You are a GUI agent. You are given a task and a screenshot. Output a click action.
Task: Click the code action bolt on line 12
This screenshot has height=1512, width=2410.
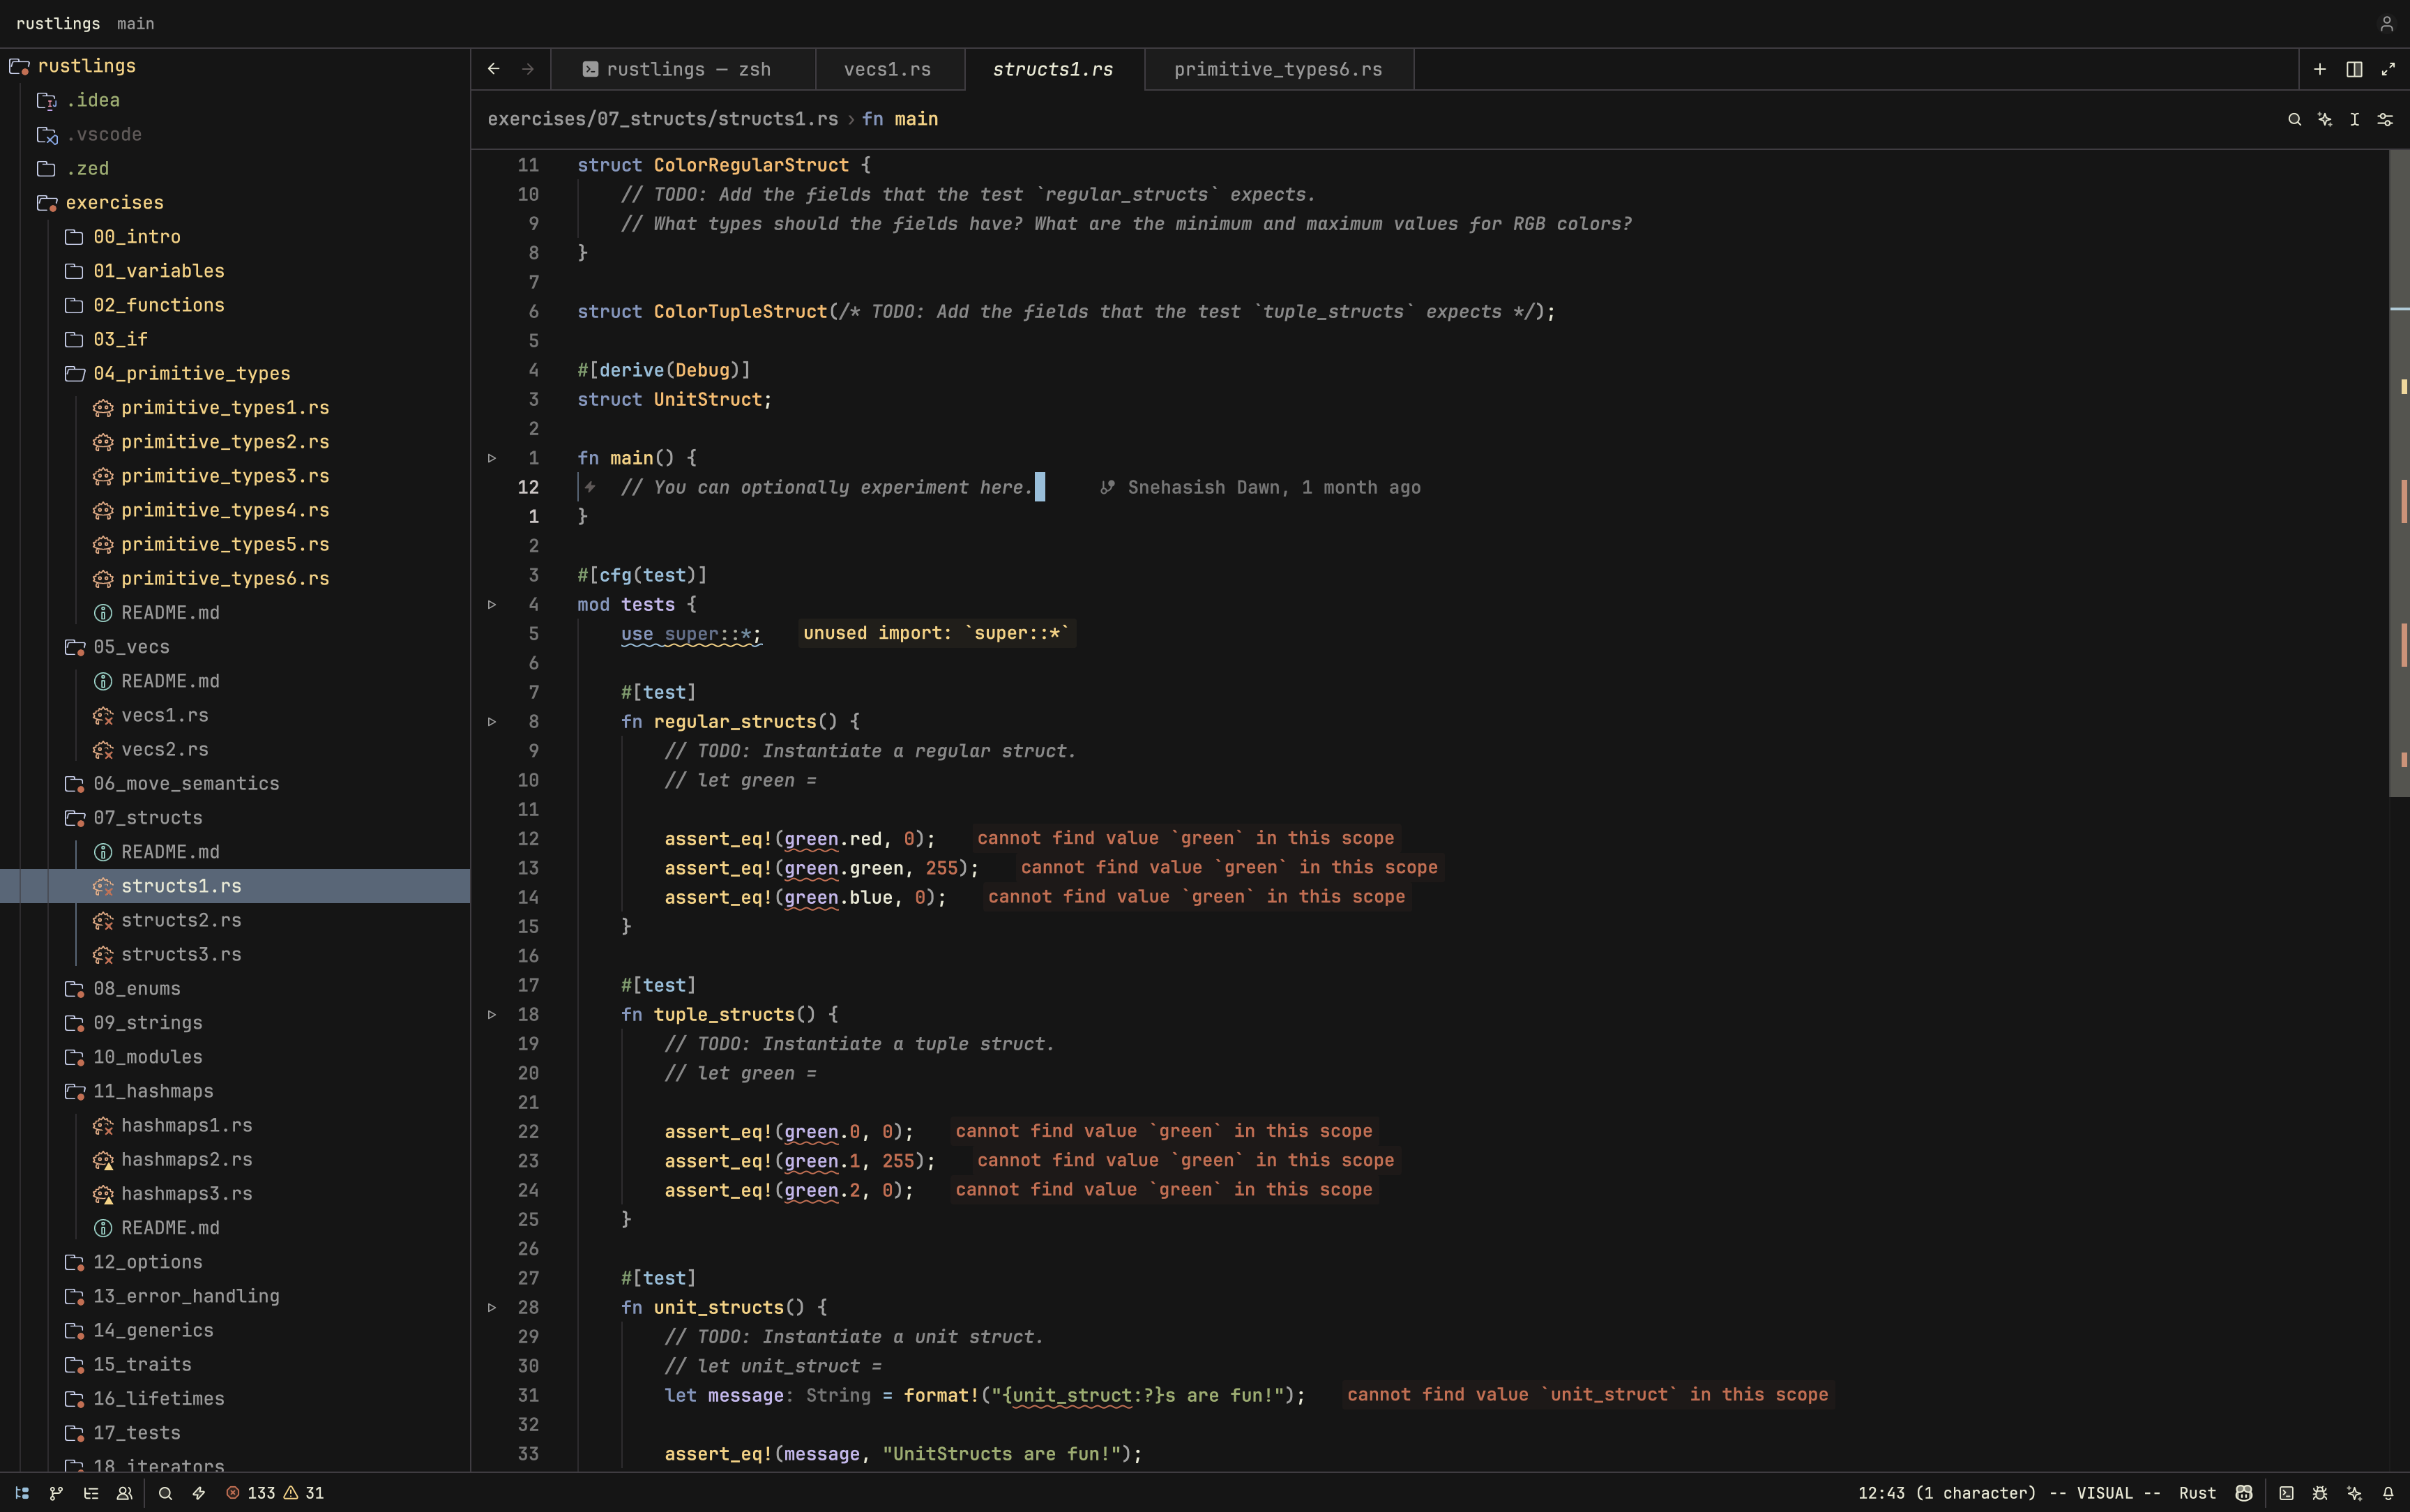(x=591, y=487)
